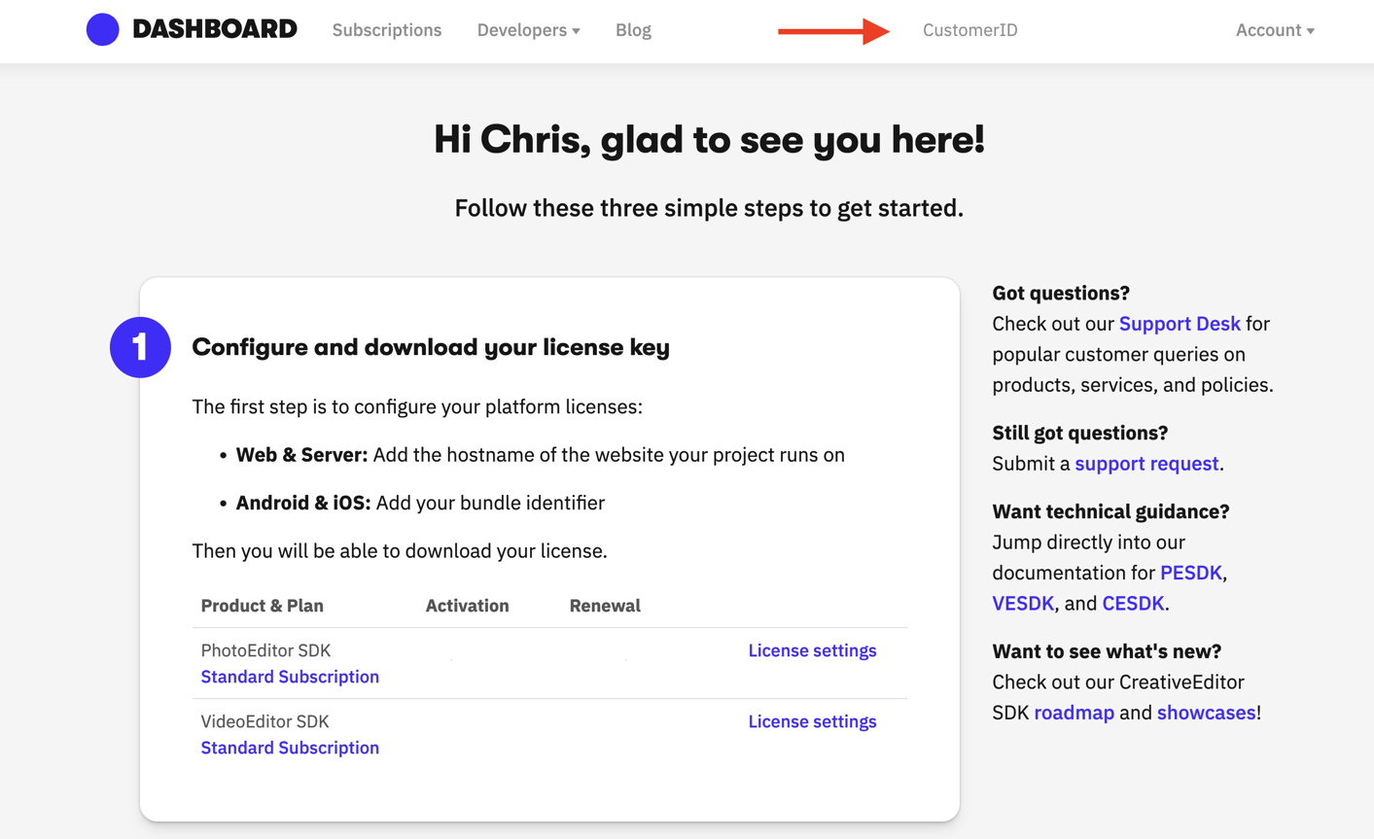The image size is (1374, 839).
Task: Open the Blog section
Action: [x=633, y=30]
